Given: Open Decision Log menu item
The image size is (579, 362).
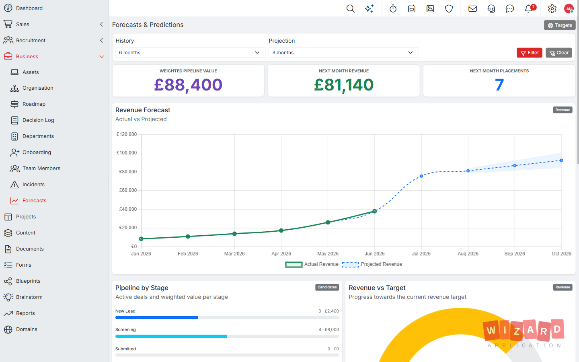Looking at the screenshot, I should (x=38, y=120).
